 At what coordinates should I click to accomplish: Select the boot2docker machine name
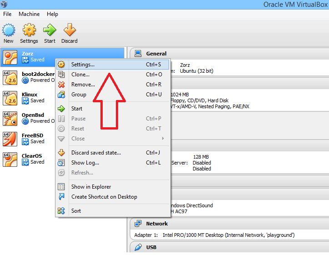(x=38, y=74)
